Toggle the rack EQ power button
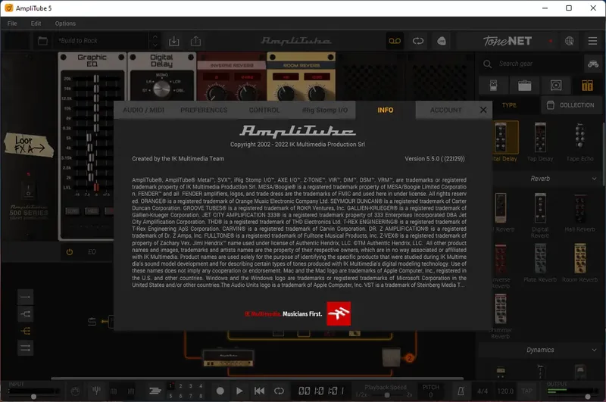The width and height of the screenshot is (606, 402). pyautogui.click(x=70, y=252)
